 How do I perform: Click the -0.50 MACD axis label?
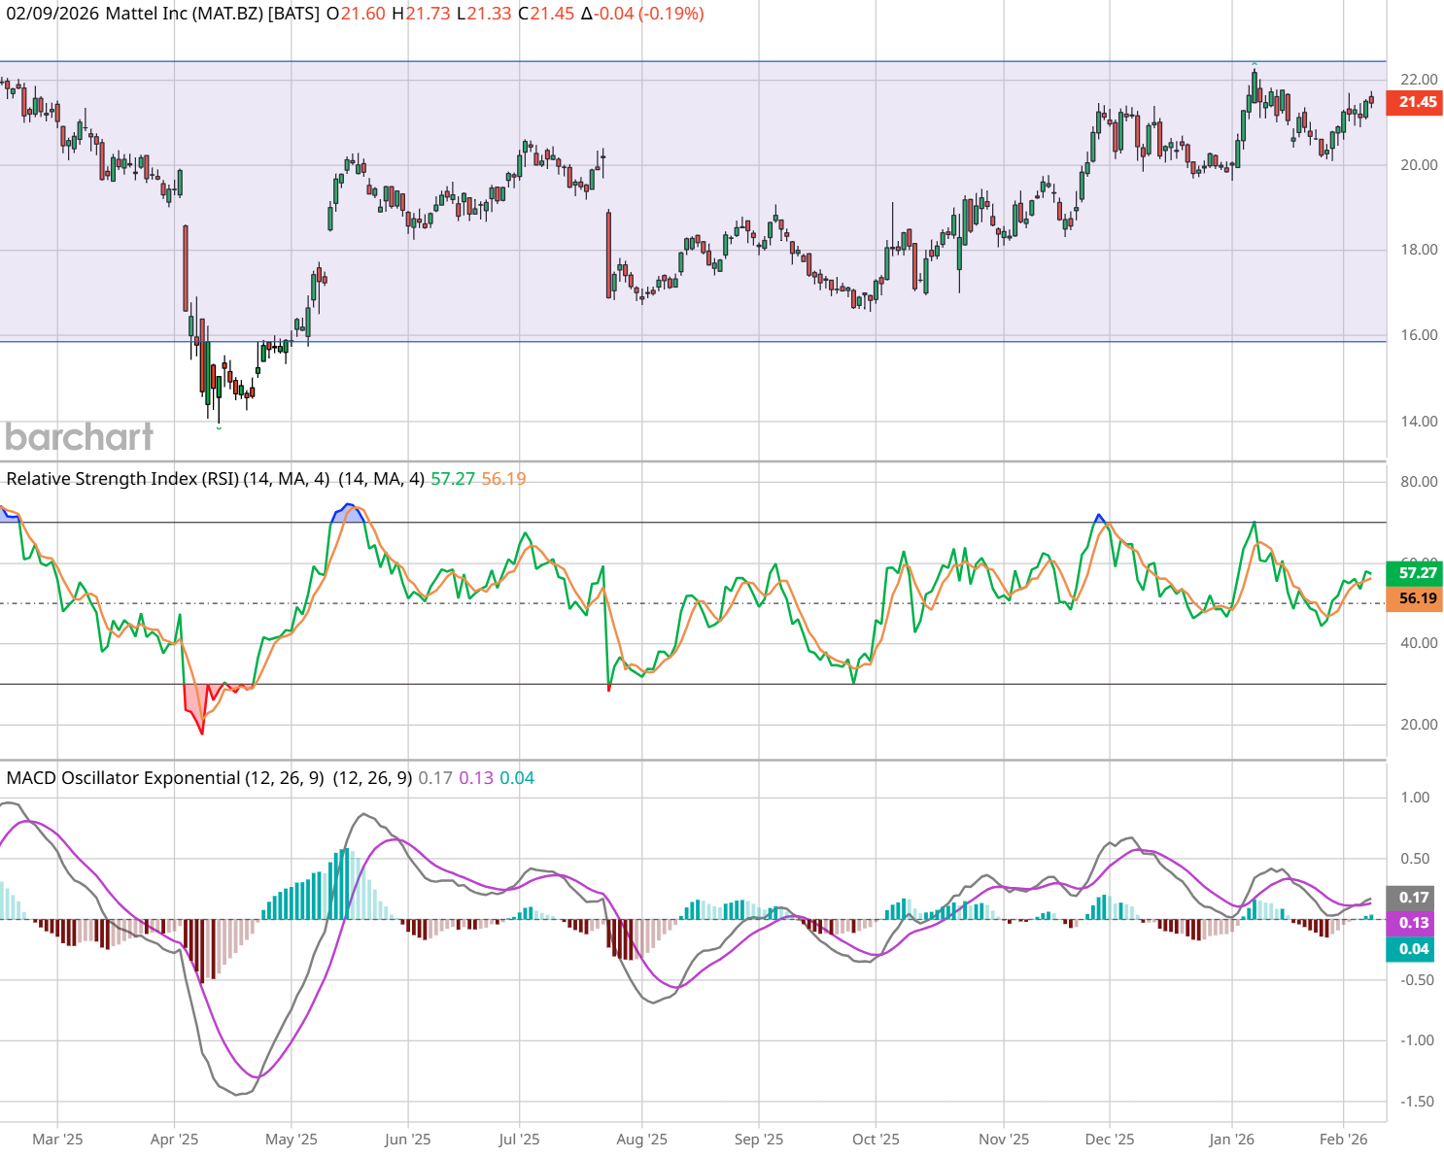coord(1415,980)
